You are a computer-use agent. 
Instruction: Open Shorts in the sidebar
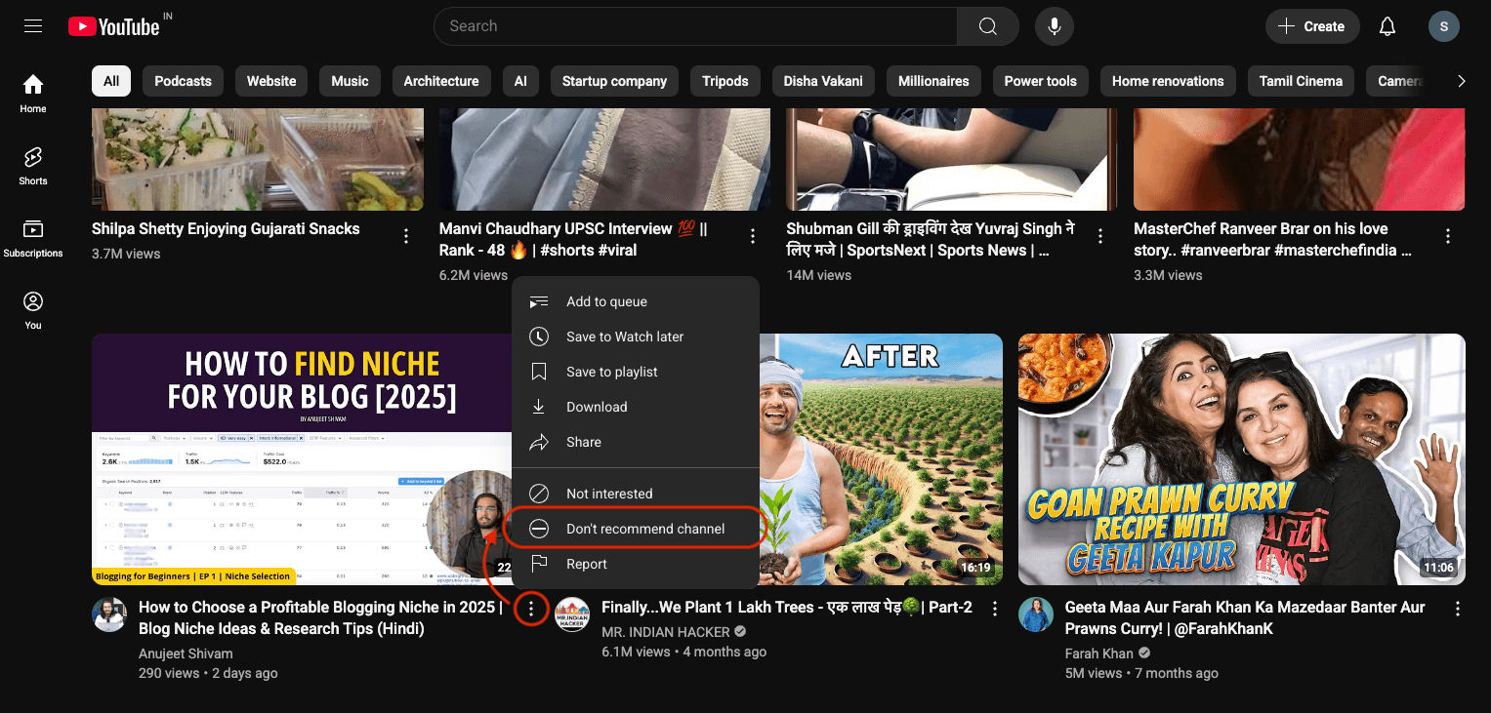(x=33, y=166)
